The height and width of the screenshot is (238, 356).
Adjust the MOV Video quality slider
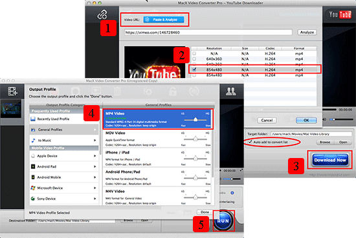[195, 139]
